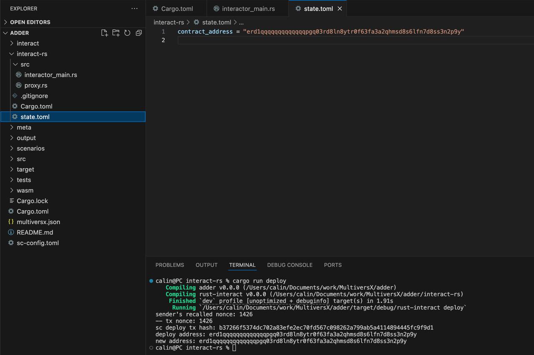Screen dimensions: 534x355
Task: Click the gear icon beside sc-config.toml
Action: 11,243
